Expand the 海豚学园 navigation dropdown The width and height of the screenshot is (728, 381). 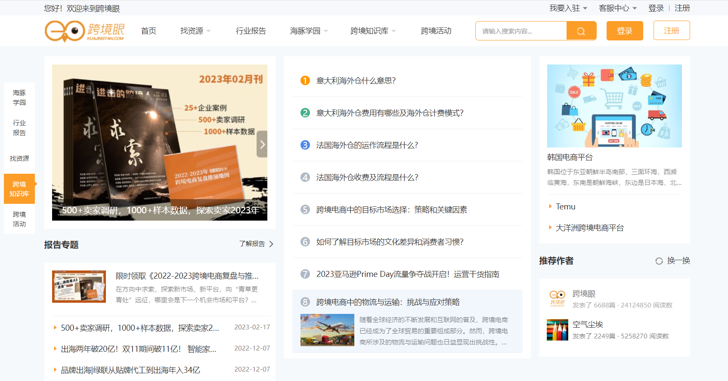pyautogui.click(x=309, y=31)
